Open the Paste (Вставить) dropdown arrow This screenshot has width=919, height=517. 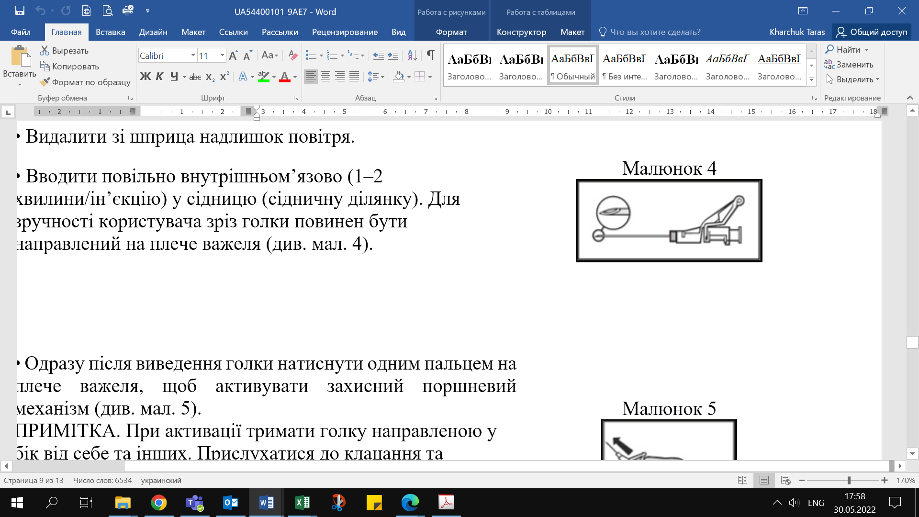(x=20, y=85)
